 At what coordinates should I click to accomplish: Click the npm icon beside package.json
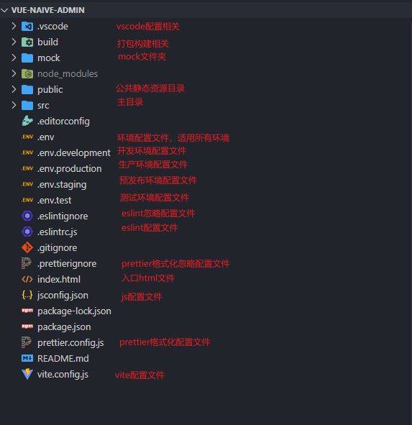coord(27,326)
